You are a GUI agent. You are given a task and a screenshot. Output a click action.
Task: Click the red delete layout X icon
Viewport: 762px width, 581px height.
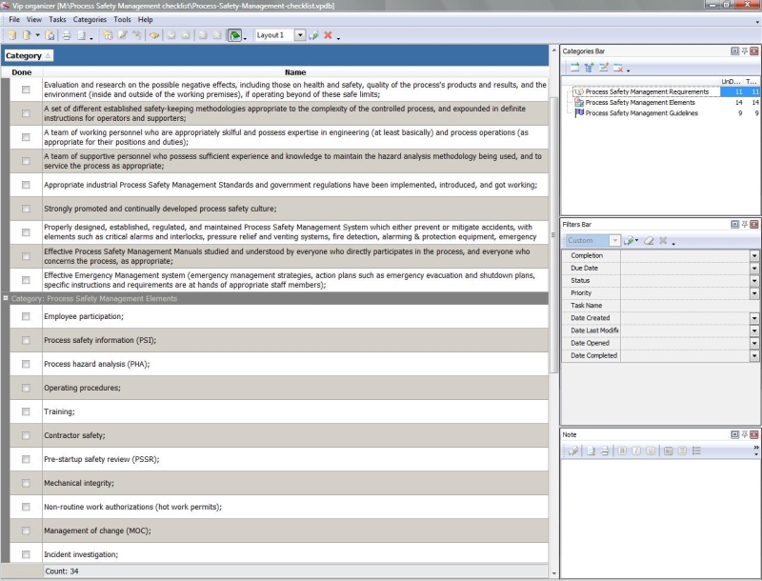328,35
